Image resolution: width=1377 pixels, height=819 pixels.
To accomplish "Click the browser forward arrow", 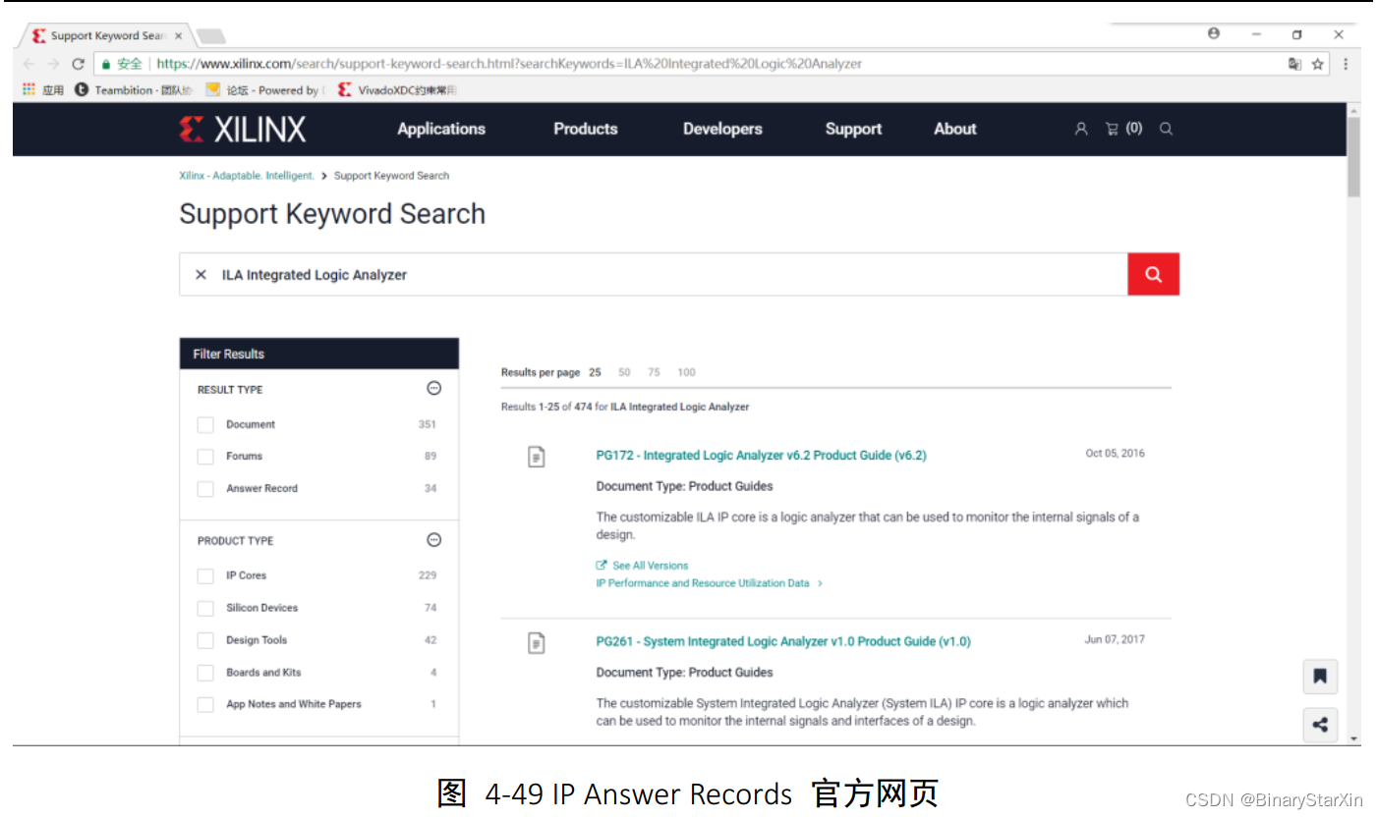I will (53, 64).
